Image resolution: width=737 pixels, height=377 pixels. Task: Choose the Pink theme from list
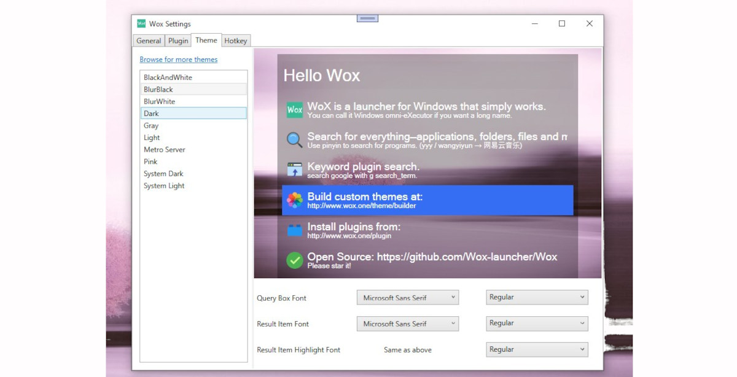coord(150,161)
